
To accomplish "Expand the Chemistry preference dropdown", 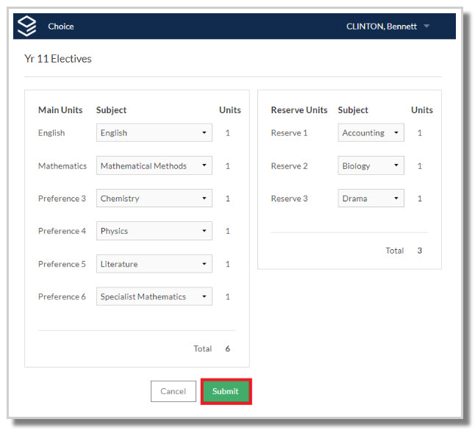I will (154, 198).
